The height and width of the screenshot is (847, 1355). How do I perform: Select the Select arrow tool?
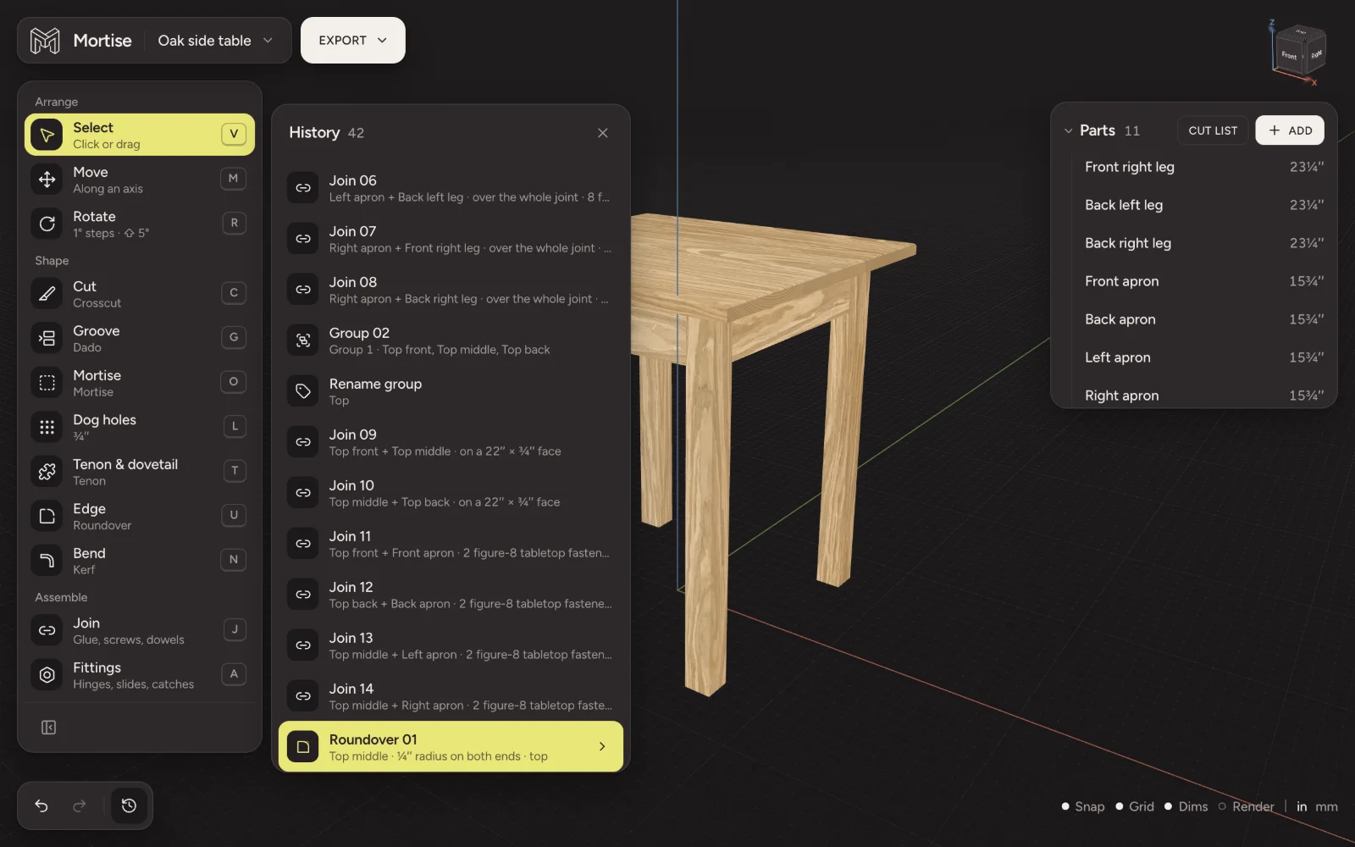pyautogui.click(x=140, y=135)
